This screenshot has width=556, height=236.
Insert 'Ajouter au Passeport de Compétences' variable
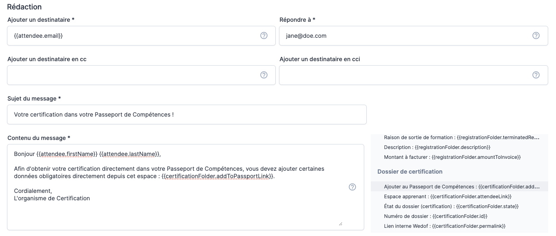pyautogui.click(x=461, y=187)
